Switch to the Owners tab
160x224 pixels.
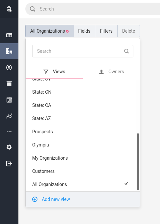click(111, 72)
